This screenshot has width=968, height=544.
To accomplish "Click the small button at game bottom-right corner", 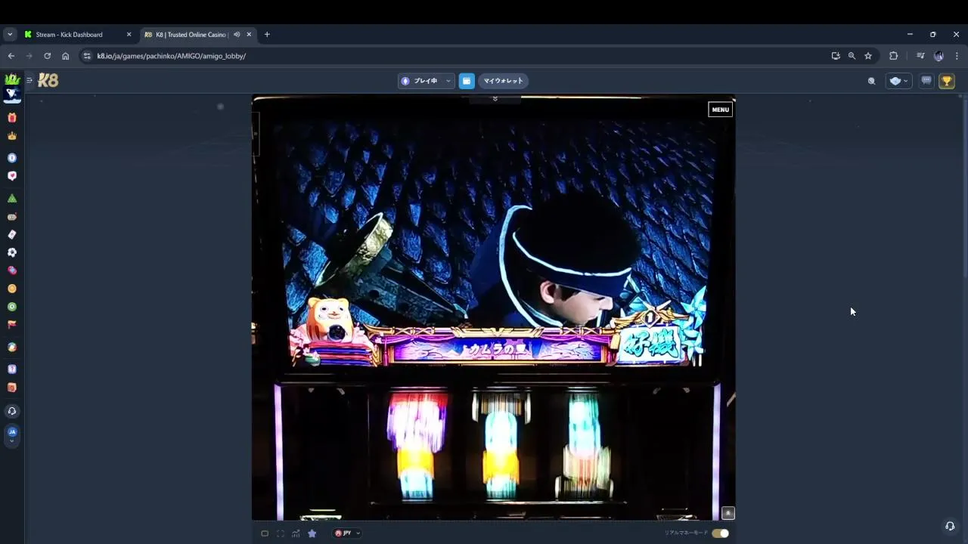I will point(728,513).
